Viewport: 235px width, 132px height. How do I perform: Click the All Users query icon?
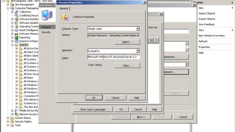(x=21, y=78)
